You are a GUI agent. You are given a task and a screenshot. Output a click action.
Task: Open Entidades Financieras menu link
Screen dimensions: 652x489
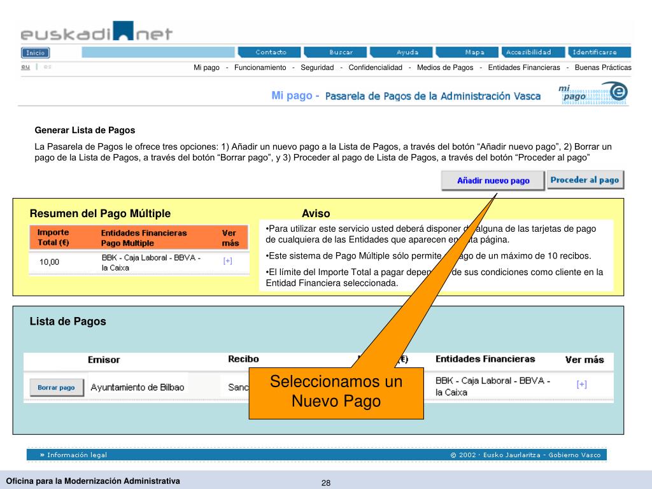pos(524,67)
